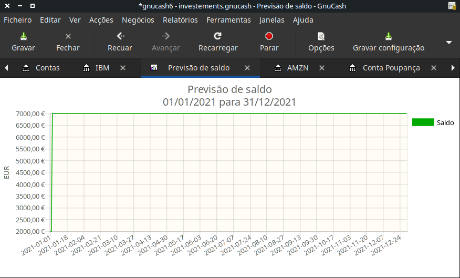The height and width of the screenshot is (278, 460).
Task: Open the Acções menu
Action: [101, 20]
